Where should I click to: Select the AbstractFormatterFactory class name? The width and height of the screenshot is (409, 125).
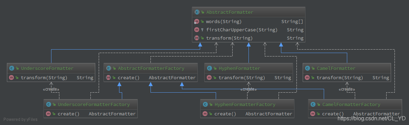pos(151,69)
